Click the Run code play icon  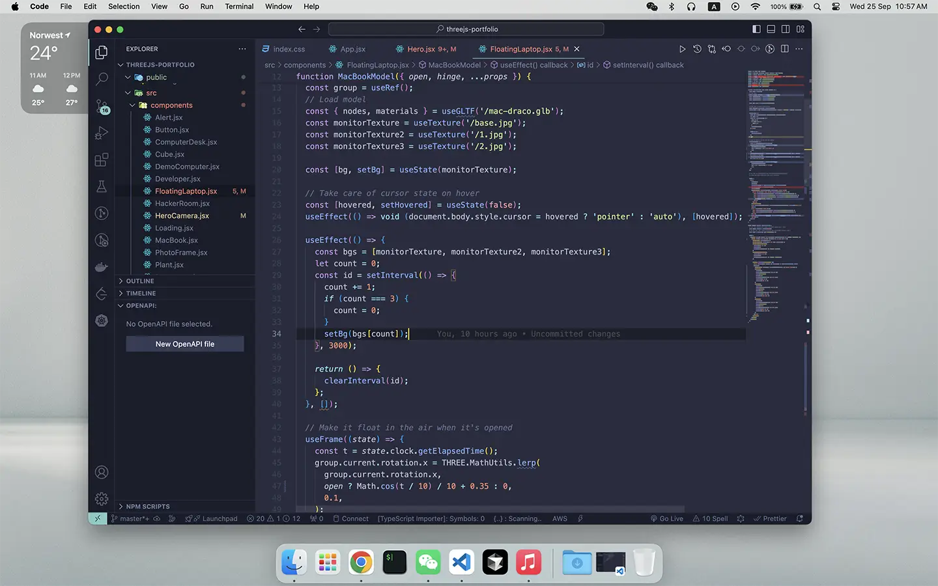tap(682, 49)
